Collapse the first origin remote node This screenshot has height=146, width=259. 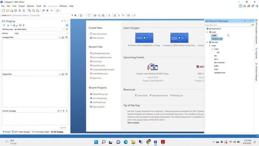(x=210, y=46)
